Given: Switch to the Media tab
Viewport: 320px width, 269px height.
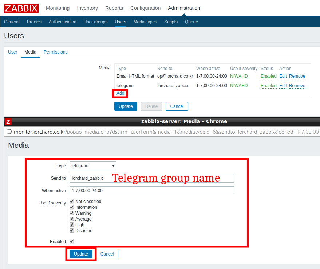Looking at the screenshot, I should pyautogui.click(x=31, y=52).
